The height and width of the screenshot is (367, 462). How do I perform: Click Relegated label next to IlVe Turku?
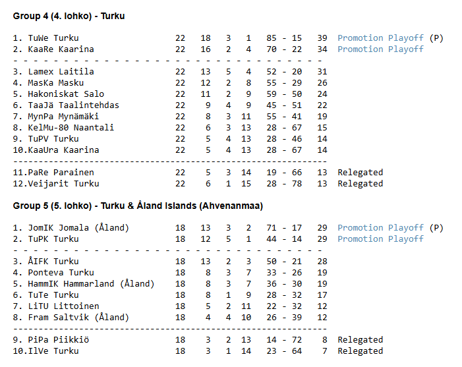pos(360,351)
